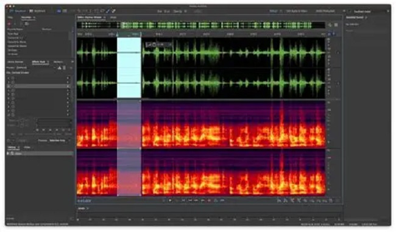Screen dimensions: 396x232
Task: Click Move Playhead to Previous button
Action: pos(183,201)
